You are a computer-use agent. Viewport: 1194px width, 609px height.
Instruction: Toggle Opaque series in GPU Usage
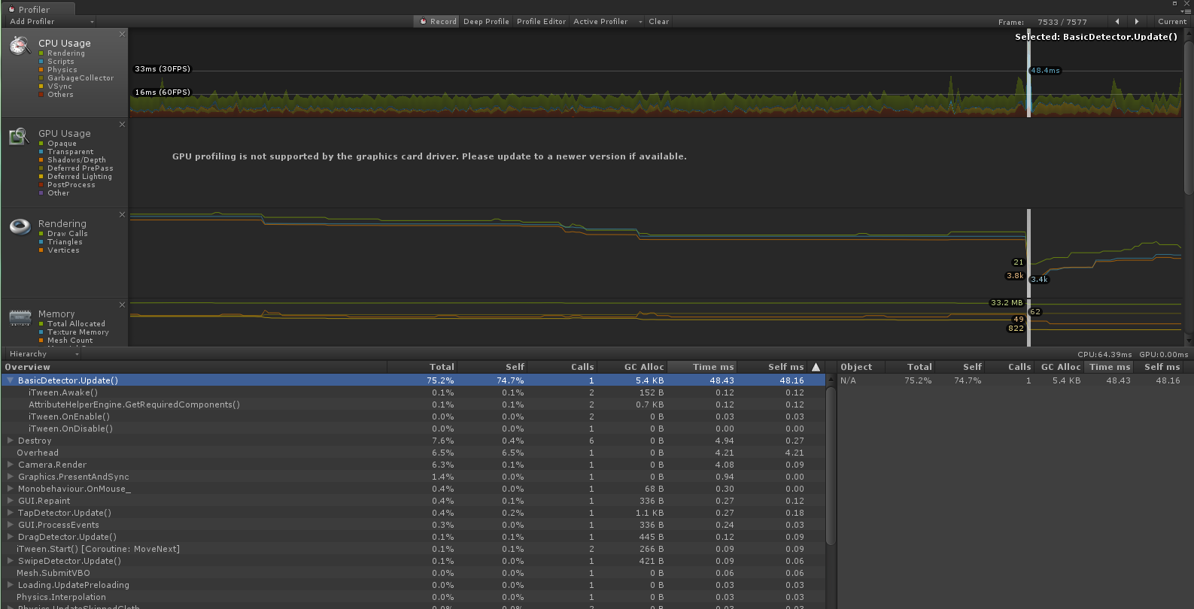point(41,144)
